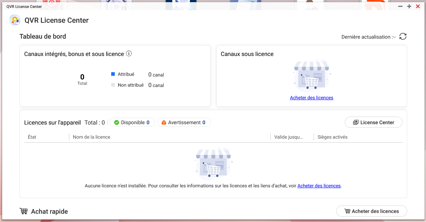Open License Center via its button
Screen dimensions: 426x222
click(373, 122)
